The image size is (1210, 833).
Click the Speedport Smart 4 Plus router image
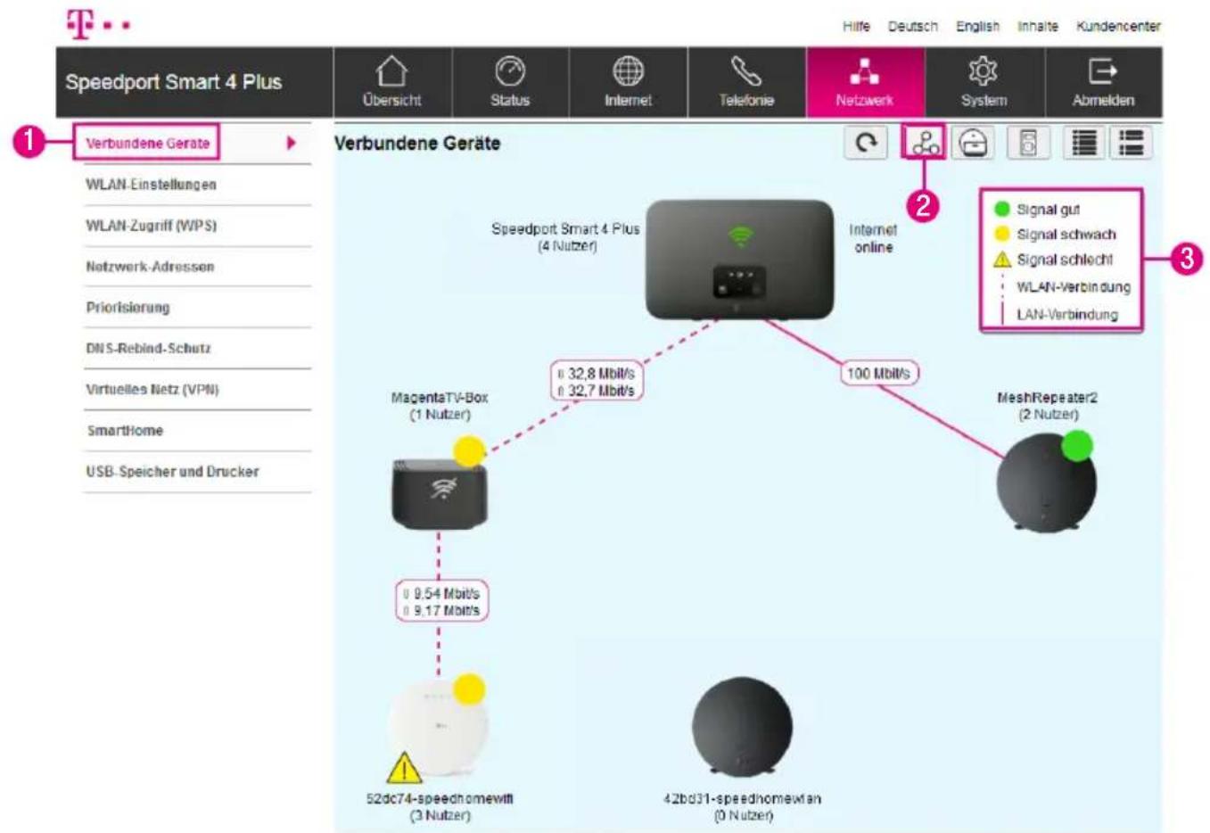739,260
